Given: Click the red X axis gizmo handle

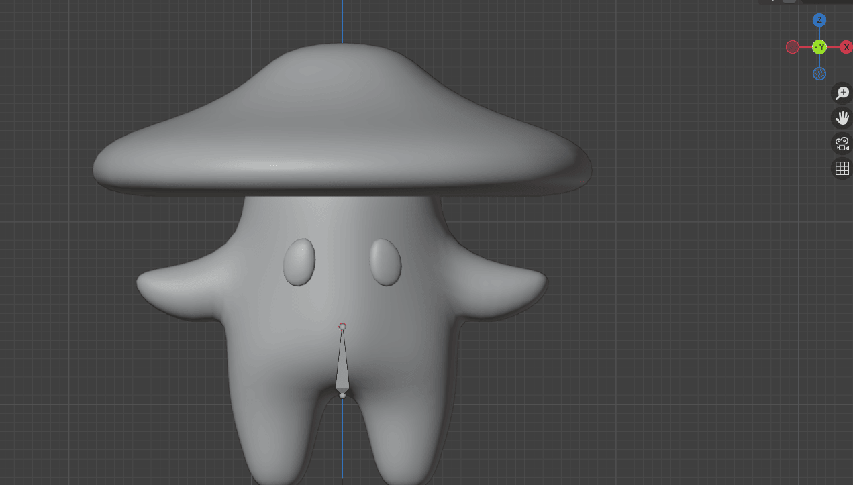Looking at the screenshot, I should [x=846, y=47].
